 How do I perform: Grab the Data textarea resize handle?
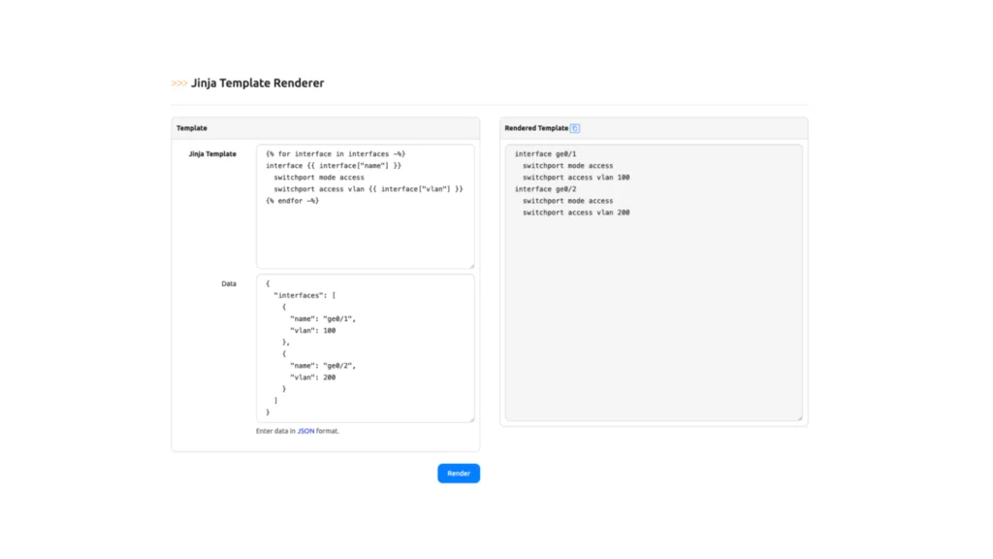471,419
